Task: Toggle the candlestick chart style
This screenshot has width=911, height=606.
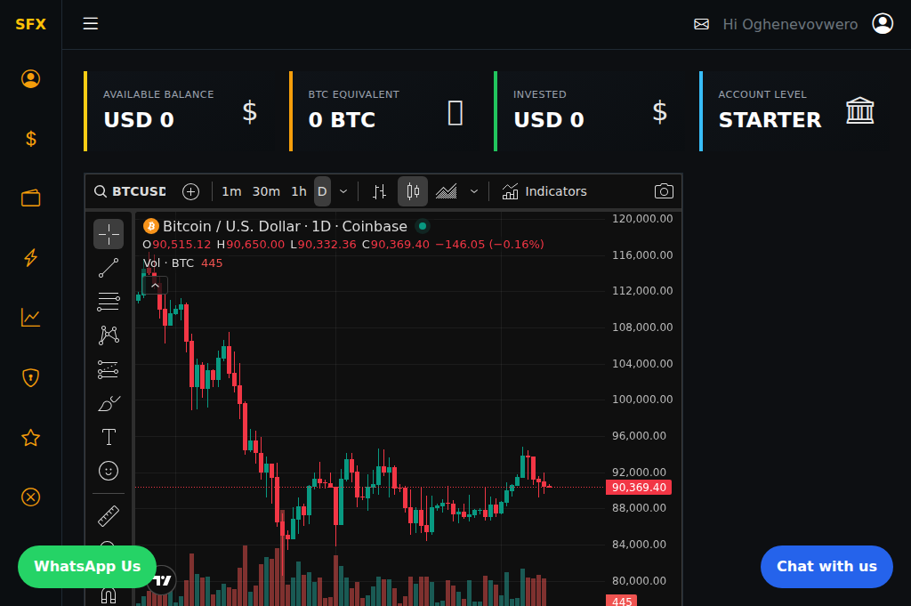Action: 412,190
